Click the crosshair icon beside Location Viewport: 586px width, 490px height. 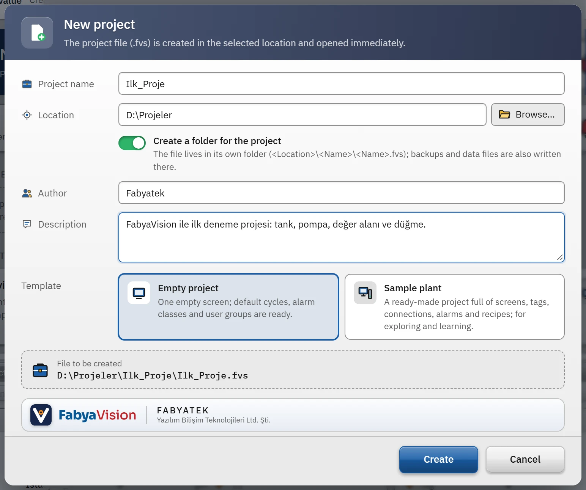pyautogui.click(x=27, y=115)
